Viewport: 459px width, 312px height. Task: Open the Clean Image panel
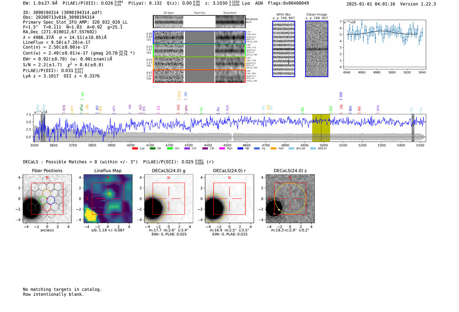coord(317,49)
